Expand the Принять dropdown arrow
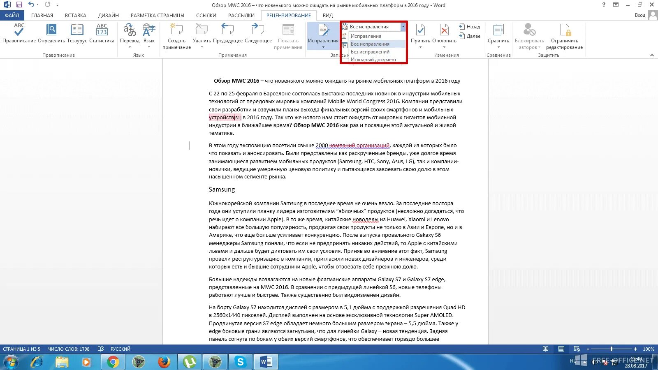Image resolution: width=658 pixels, height=370 pixels. coord(420,47)
